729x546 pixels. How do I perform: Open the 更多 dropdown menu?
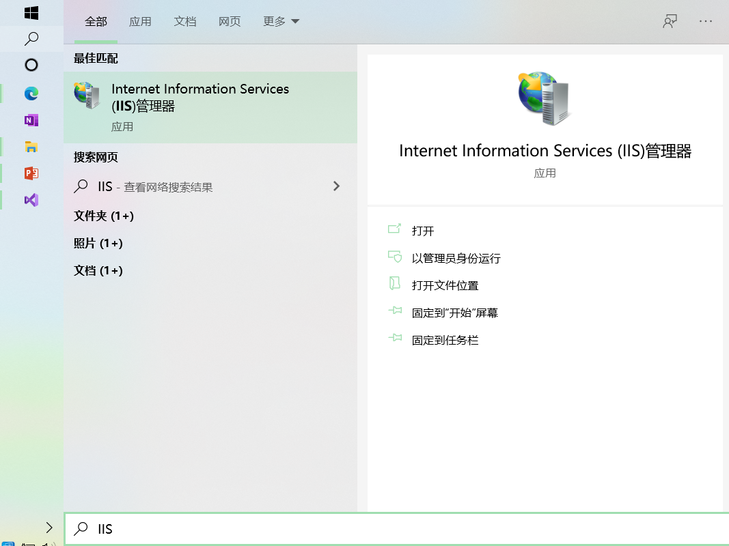[x=280, y=21]
